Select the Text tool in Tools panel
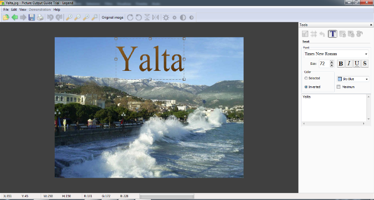Screen dimensions: 374x200 [x=332, y=34]
